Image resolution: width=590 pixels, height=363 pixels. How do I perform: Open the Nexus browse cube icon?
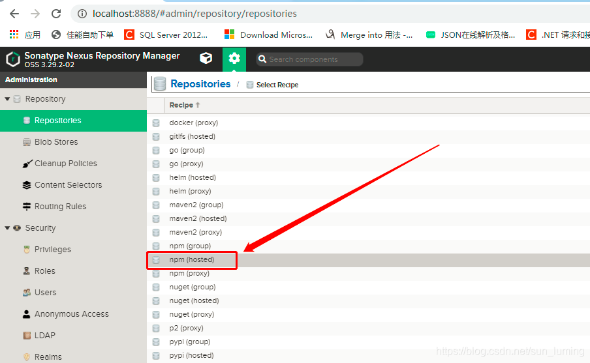tap(206, 58)
